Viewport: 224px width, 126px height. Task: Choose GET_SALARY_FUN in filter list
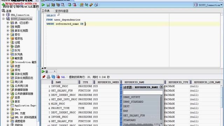(134, 115)
